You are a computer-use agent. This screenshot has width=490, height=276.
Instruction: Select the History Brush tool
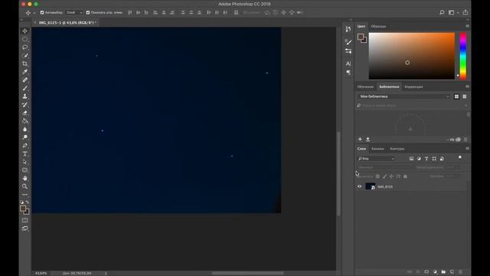click(x=24, y=104)
